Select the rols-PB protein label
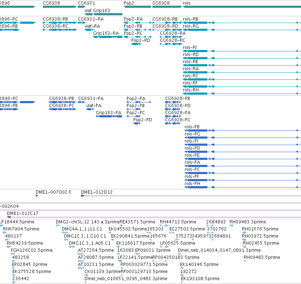301x284 pixels. pyautogui.click(x=192, y=127)
